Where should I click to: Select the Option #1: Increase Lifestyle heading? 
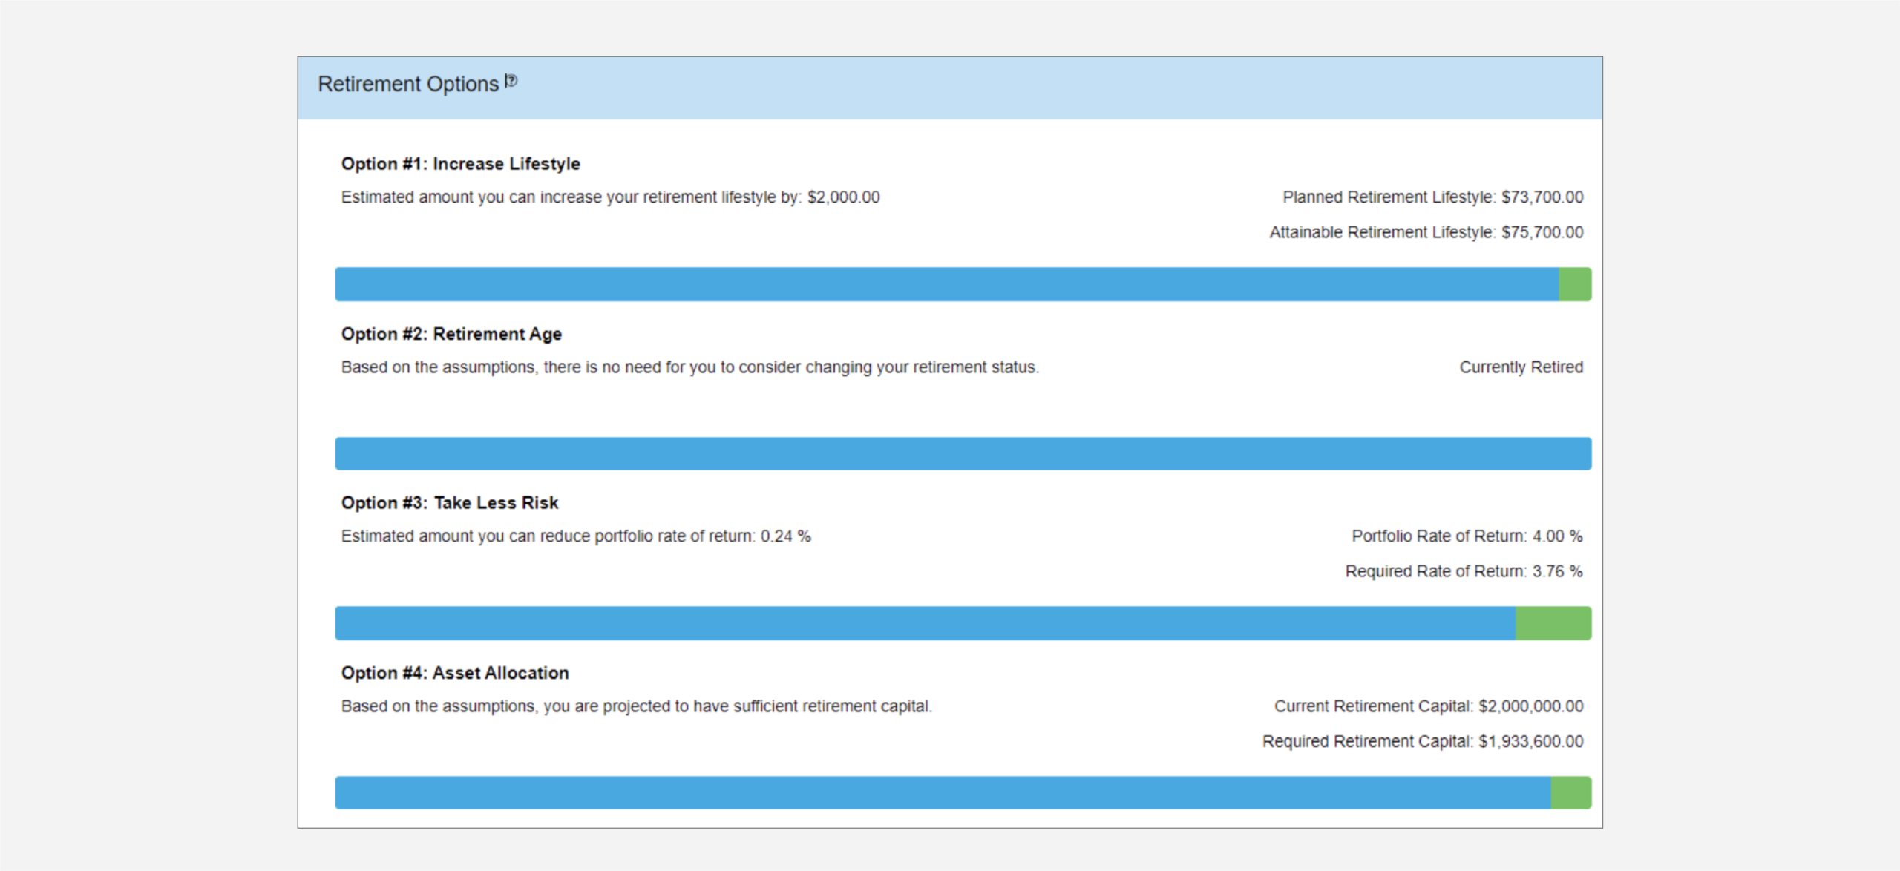460,164
